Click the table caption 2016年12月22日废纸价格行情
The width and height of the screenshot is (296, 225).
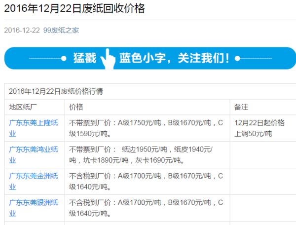pyautogui.click(x=56, y=91)
